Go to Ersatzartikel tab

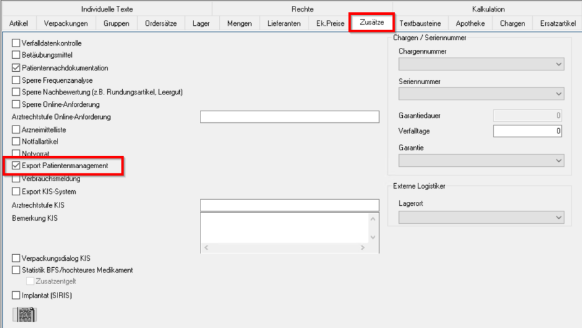click(558, 23)
